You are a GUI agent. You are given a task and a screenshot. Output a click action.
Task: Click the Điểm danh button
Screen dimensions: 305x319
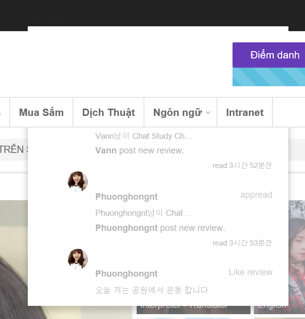(x=274, y=55)
